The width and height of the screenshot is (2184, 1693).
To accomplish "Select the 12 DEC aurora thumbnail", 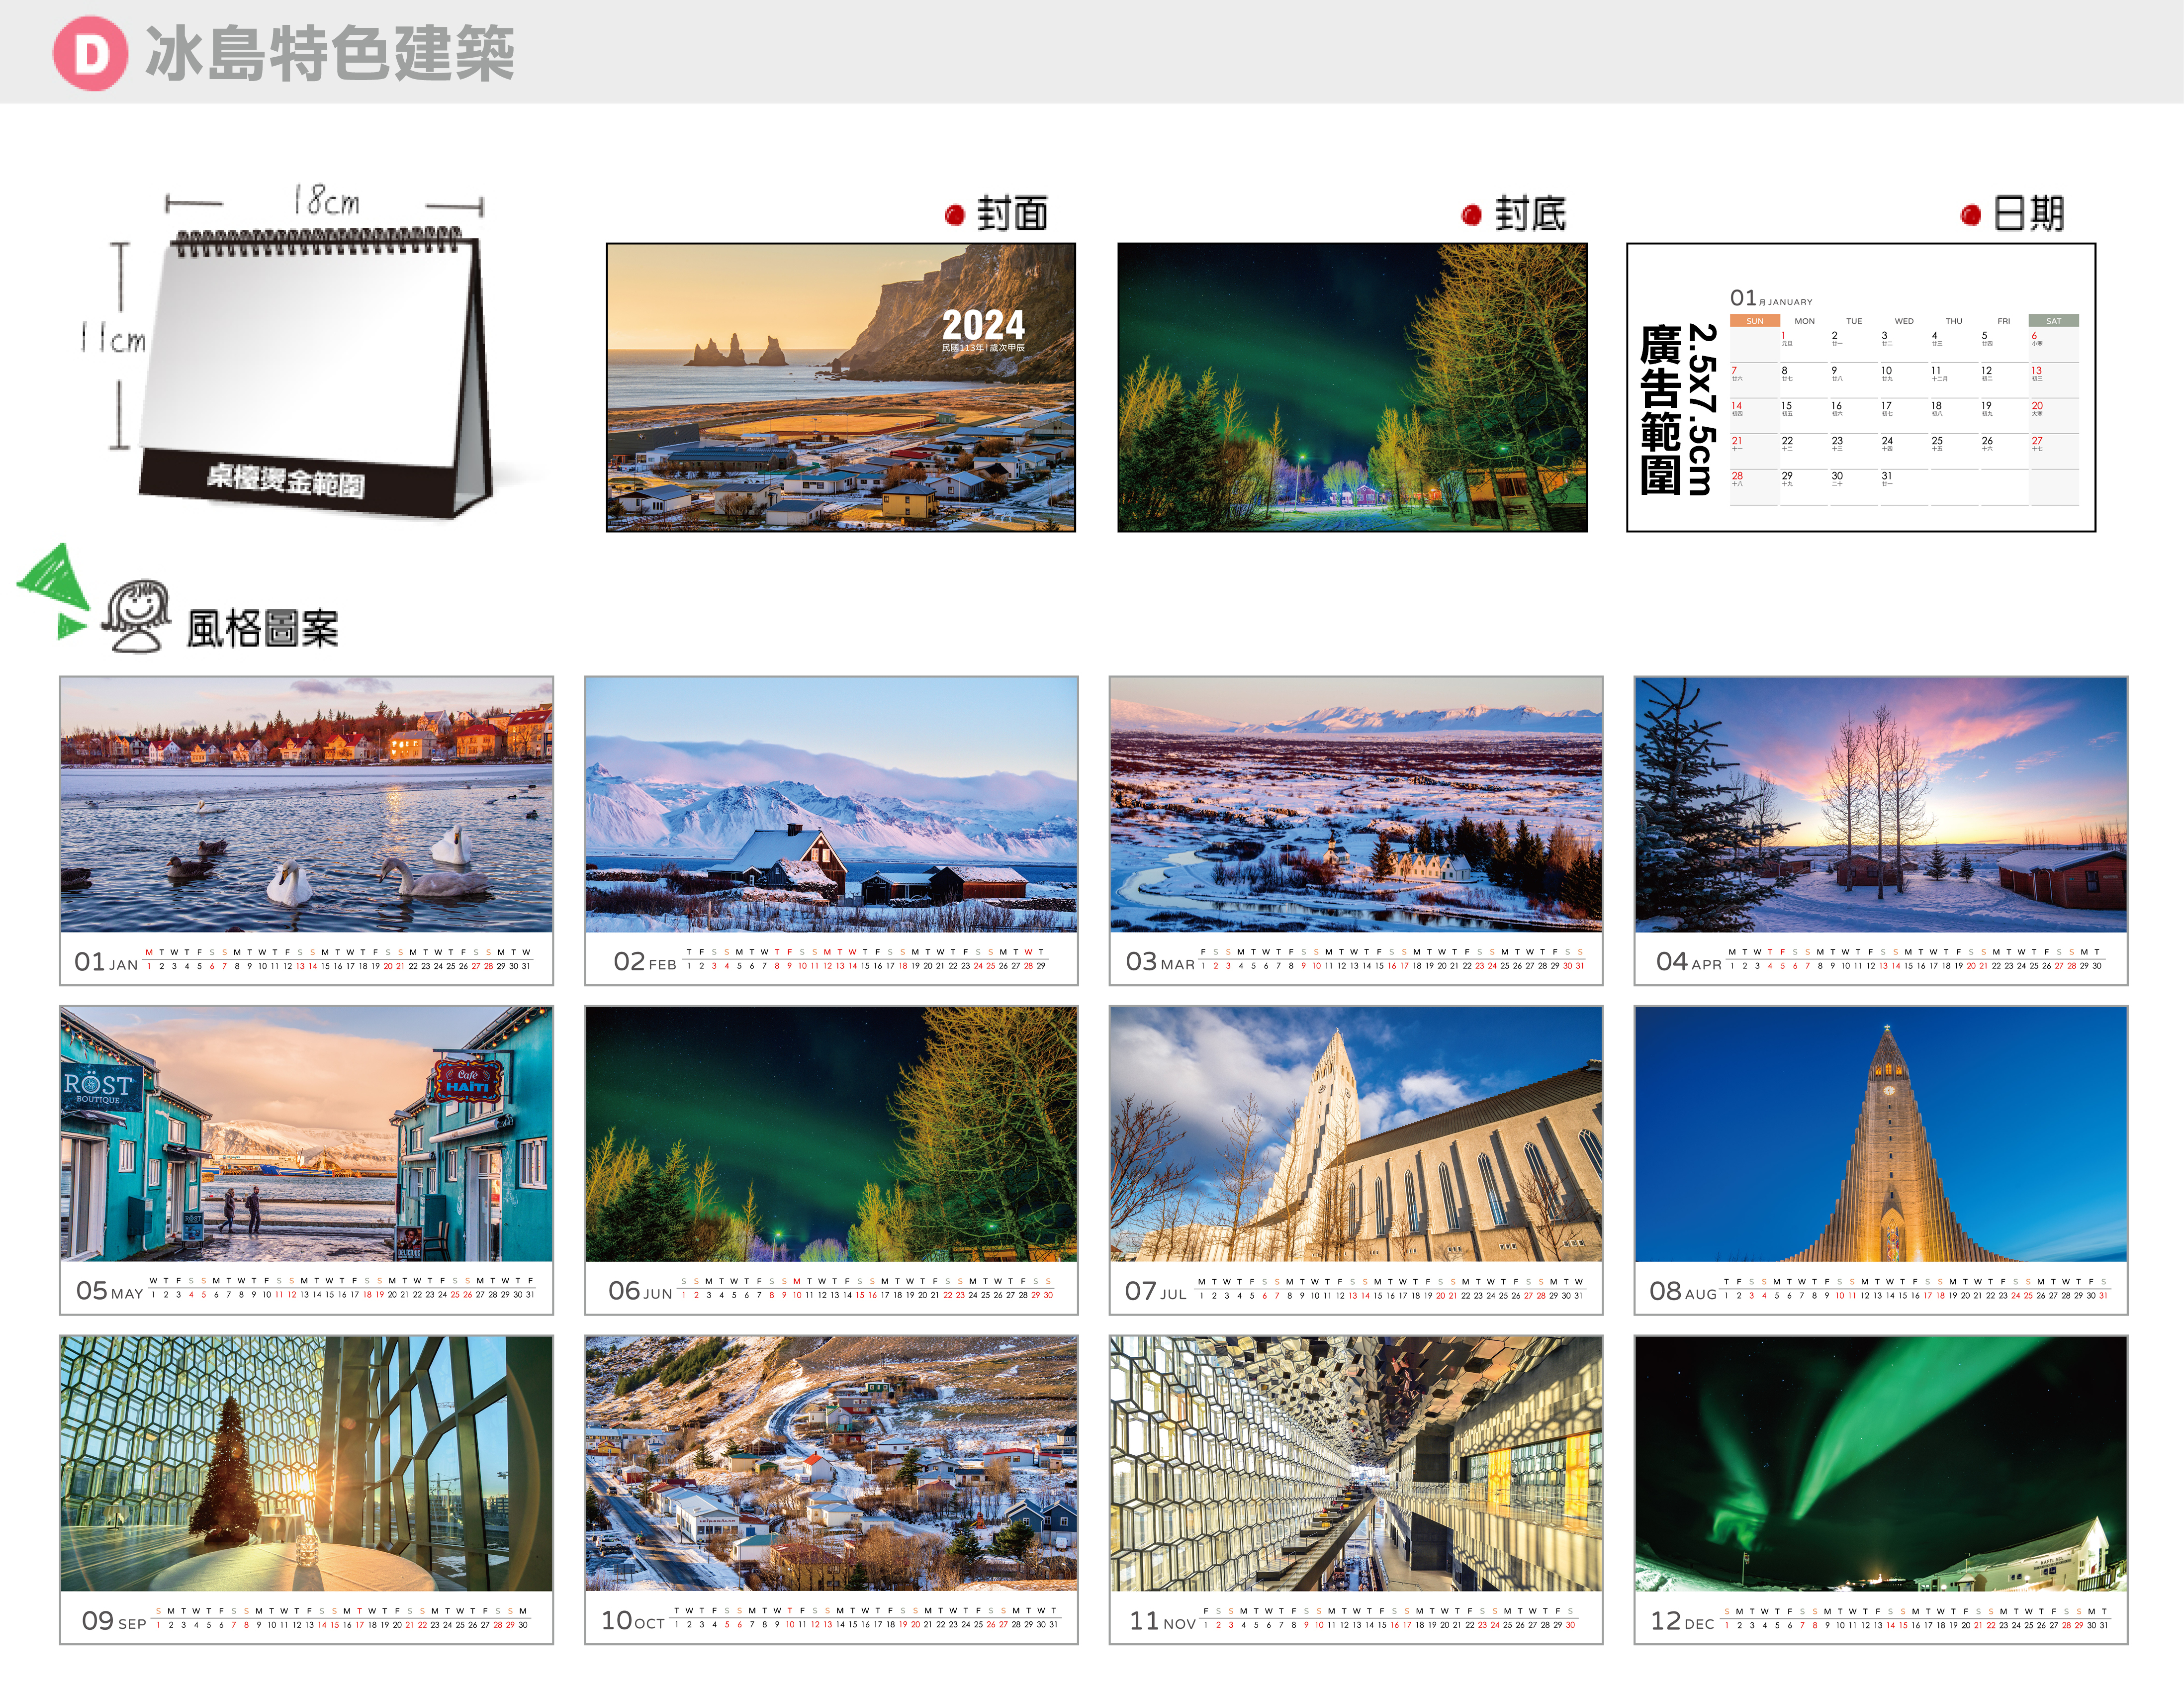I will tap(1880, 1463).
